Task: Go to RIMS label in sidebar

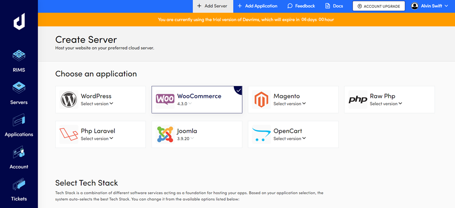Action: point(19,70)
